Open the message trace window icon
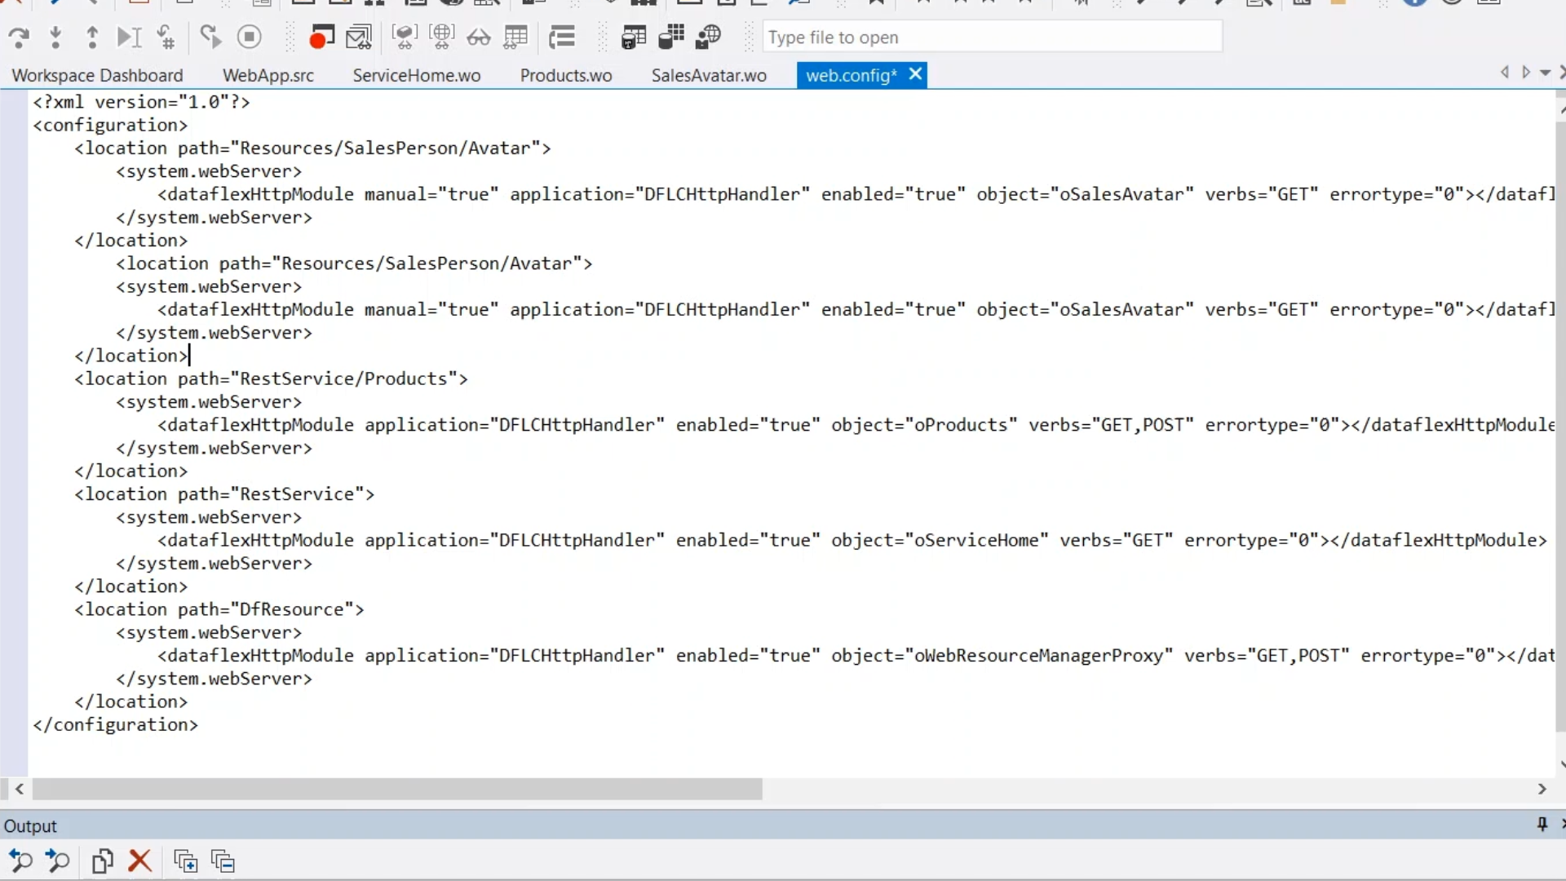The height and width of the screenshot is (881, 1566). pos(358,38)
